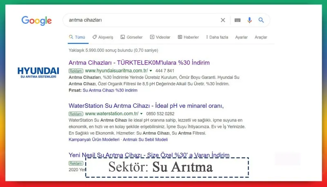The height and width of the screenshot is (187, 327).
Task: Open Araçlar search tools
Action: coord(261,37)
